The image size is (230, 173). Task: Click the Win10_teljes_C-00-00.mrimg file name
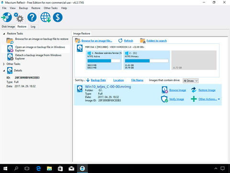108,86
